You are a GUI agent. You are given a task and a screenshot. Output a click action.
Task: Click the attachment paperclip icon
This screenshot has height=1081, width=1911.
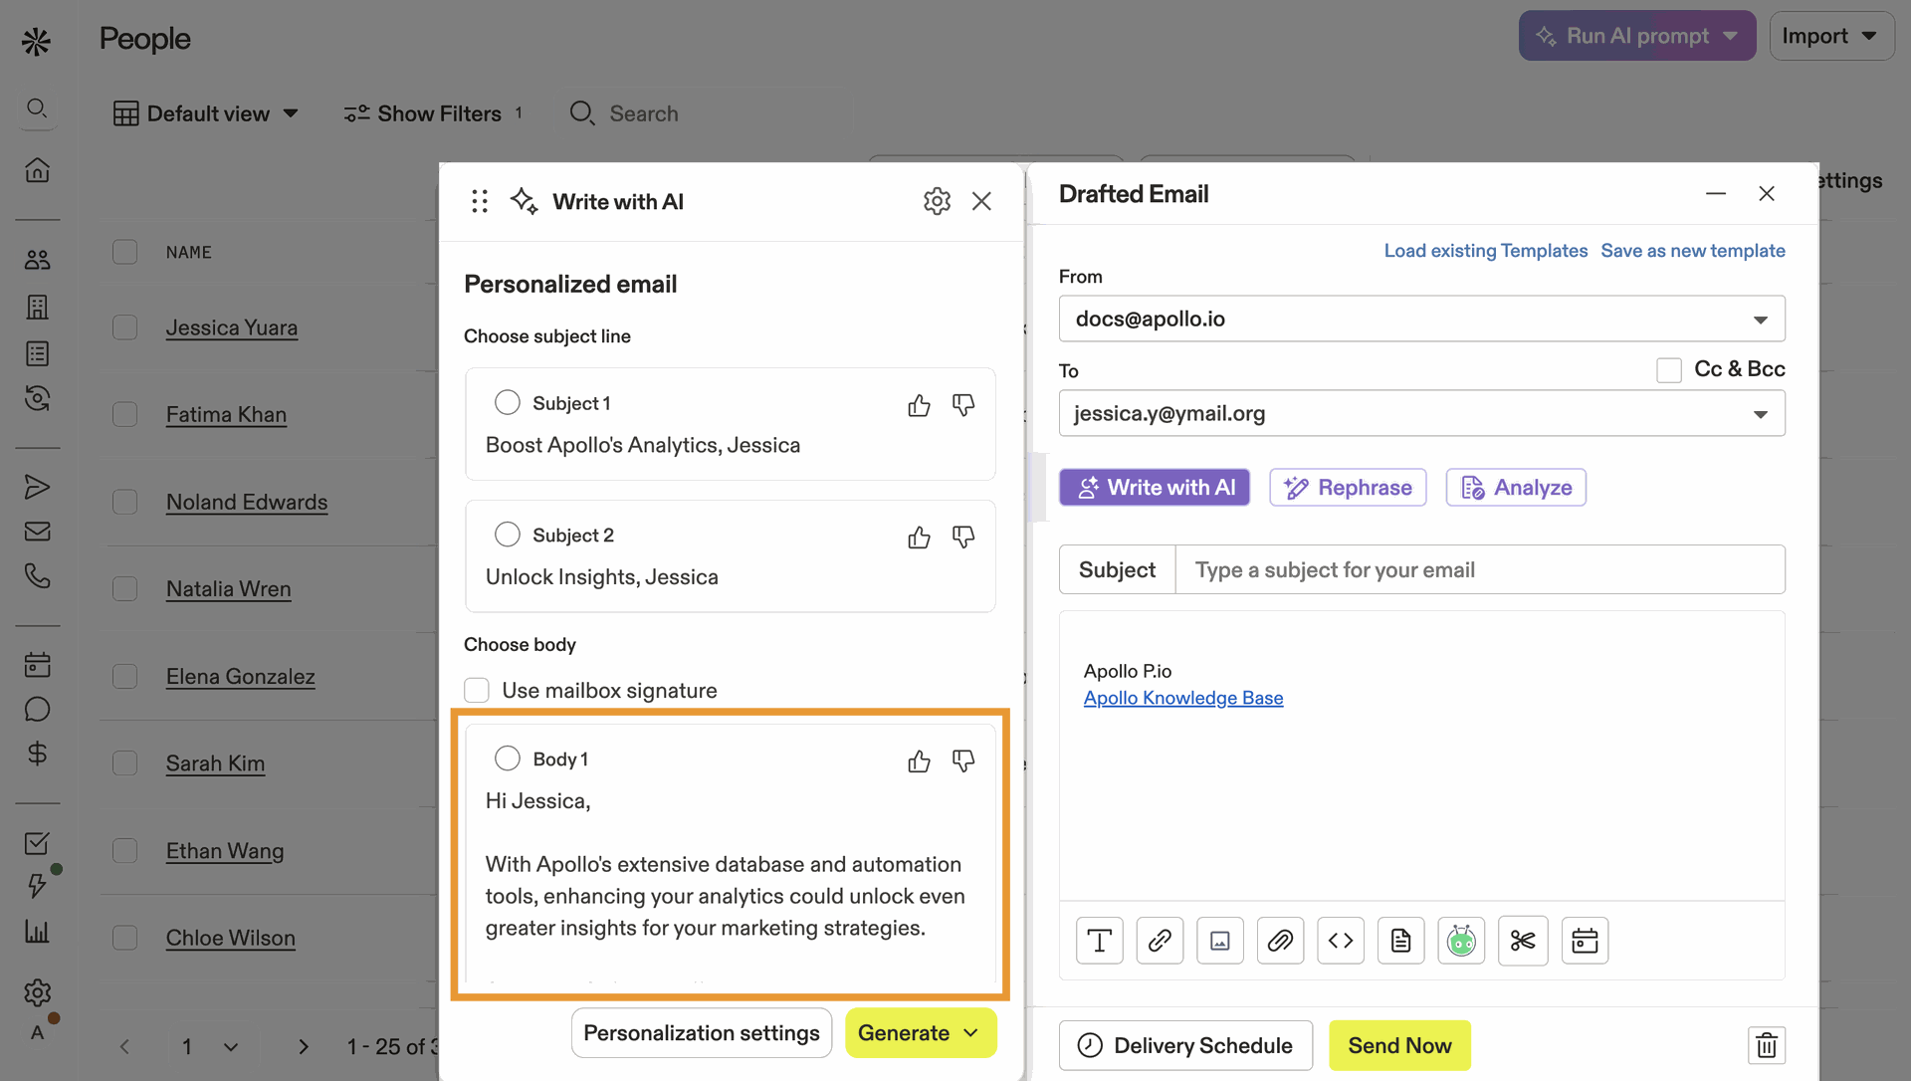[1280, 941]
